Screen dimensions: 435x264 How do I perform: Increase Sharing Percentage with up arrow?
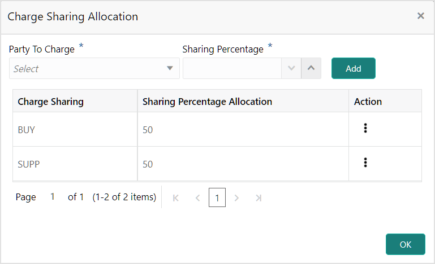point(311,69)
